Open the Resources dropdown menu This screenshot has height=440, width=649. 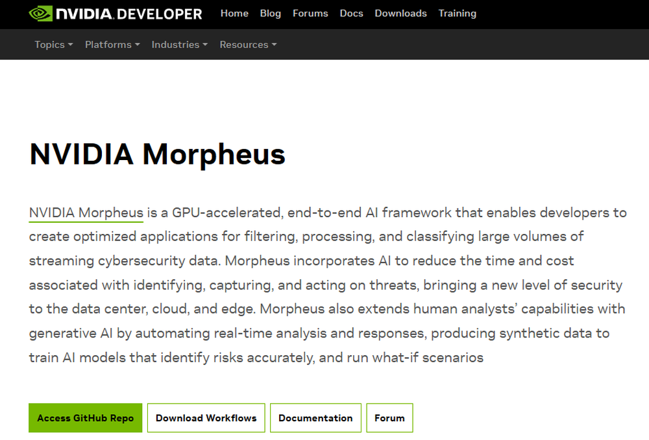click(248, 45)
